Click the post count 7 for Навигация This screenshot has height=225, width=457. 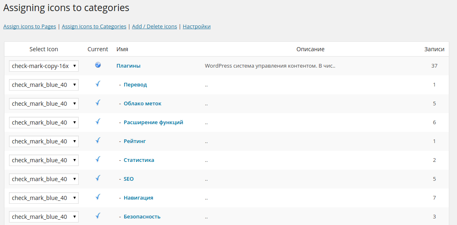pyautogui.click(x=434, y=198)
